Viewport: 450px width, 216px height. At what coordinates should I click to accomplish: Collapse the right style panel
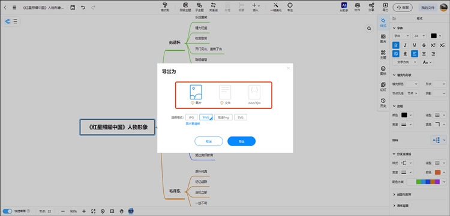(x=394, y=19)
